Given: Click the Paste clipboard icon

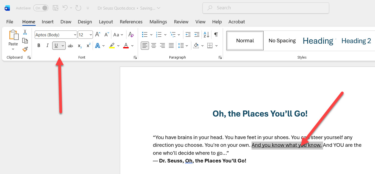Looking at the screenshot, I should coord(13,35).
